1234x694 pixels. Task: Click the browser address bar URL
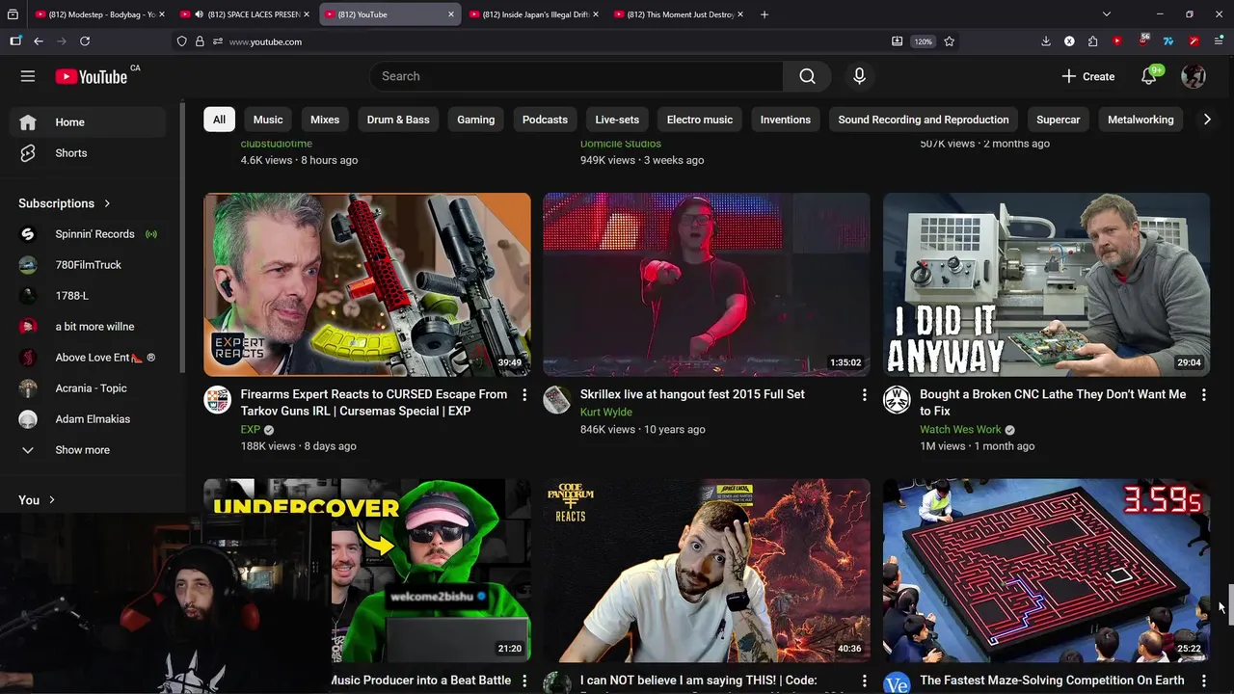265,41
